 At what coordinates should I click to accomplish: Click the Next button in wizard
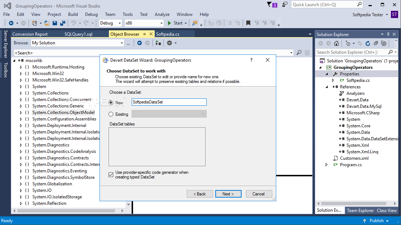[228, 194]
